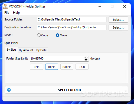Click the blue arrow icon on Split Folder button
The width and height of the screenshot is (134, 104).
pos(9,90)
